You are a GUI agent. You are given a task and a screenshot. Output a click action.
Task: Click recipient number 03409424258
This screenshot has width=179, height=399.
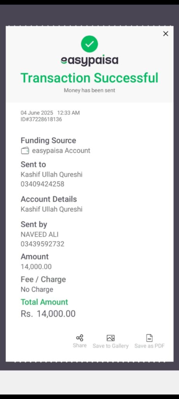click(x=42, y=184)
